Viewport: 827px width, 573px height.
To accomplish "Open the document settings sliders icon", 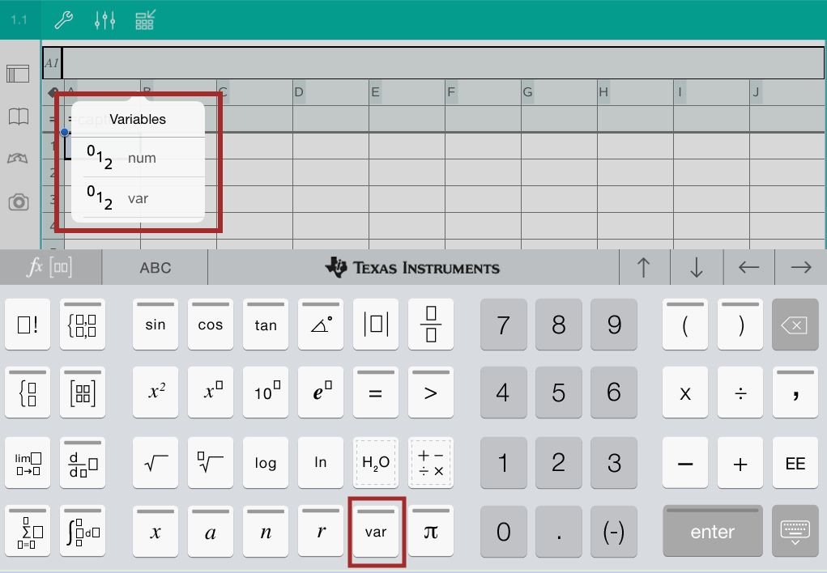I will tap(105, 20).
